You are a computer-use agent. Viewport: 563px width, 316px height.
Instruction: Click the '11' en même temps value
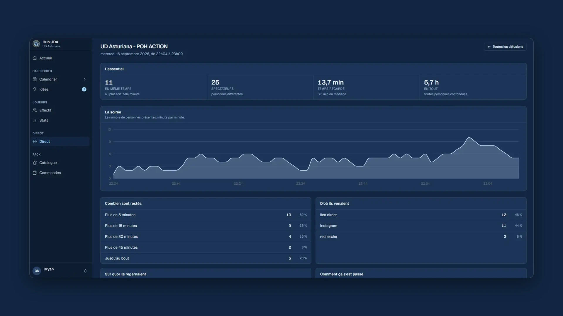point(109,83)
